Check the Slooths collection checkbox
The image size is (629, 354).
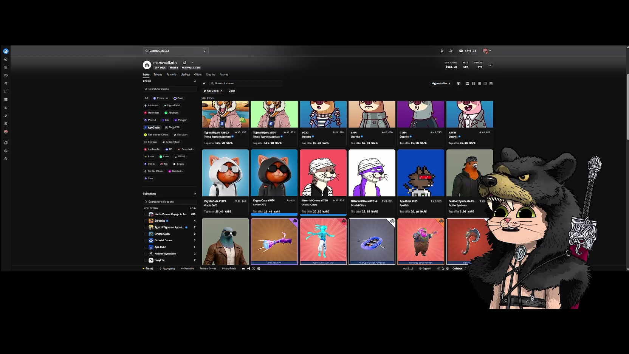point(146,221)
